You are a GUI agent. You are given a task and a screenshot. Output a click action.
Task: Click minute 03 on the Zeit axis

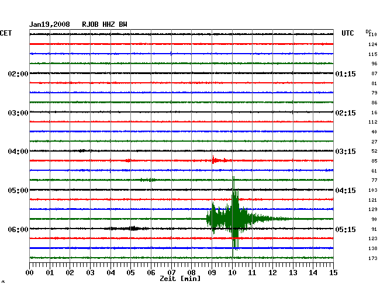tap(90, 272)
